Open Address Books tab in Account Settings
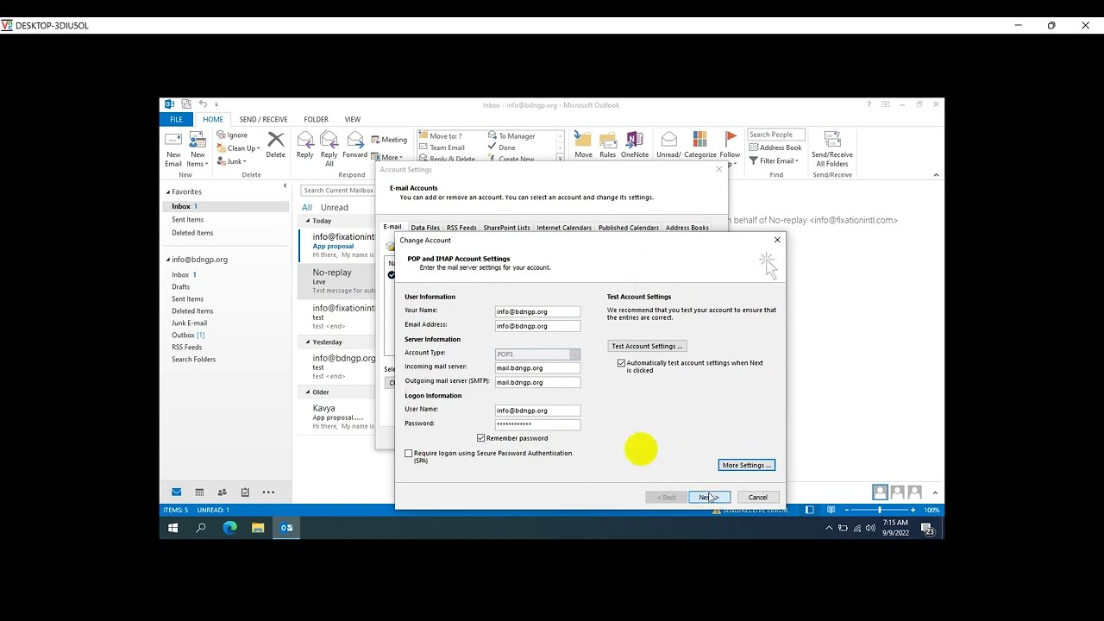 (x=687, y=228)
